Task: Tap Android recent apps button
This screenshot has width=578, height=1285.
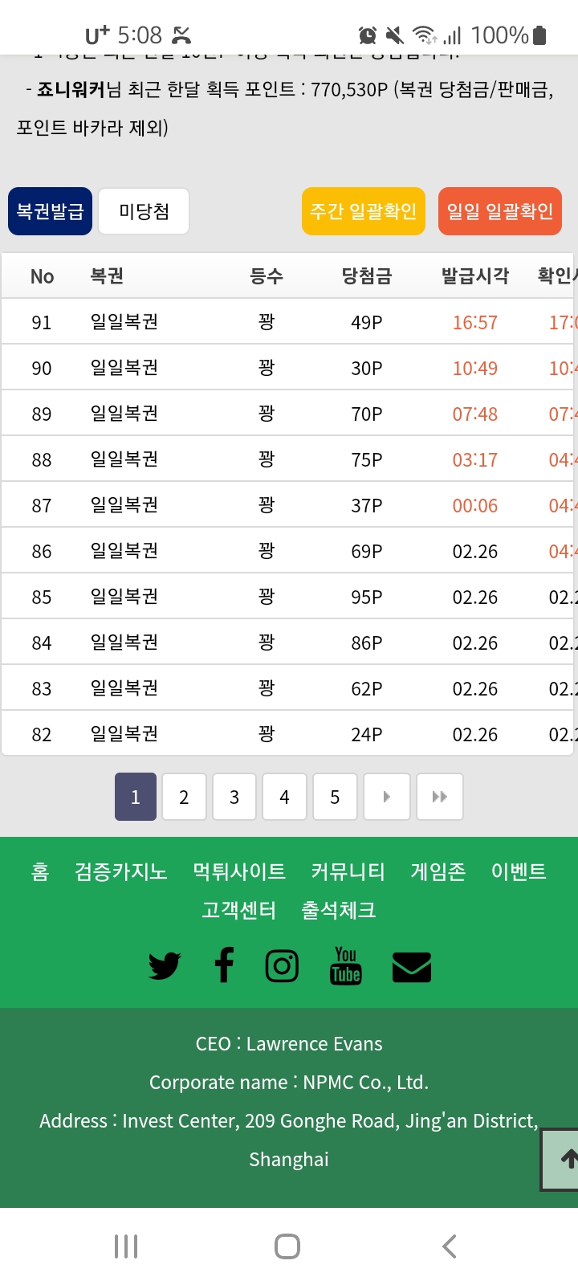Action: [126, 1246]
